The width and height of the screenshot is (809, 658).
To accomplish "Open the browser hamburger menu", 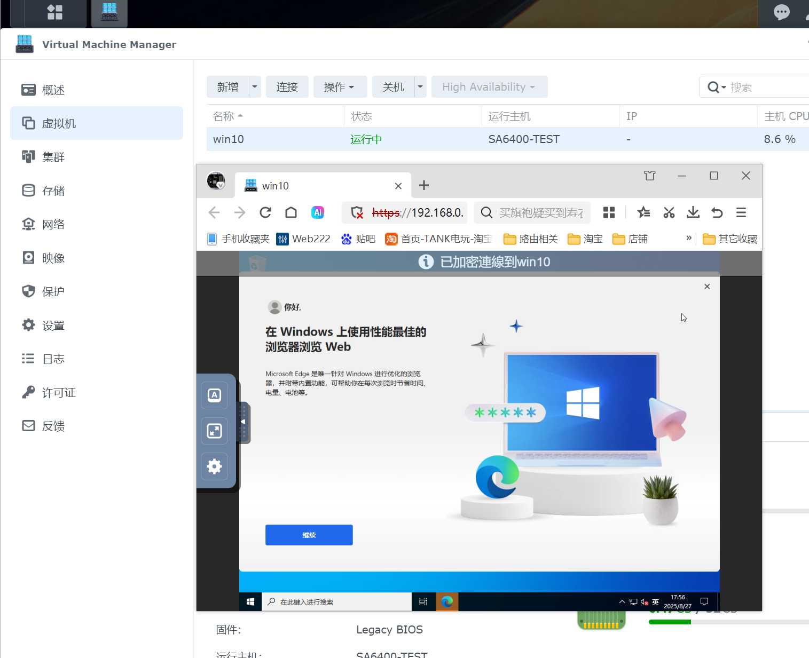I will (741, 212).
